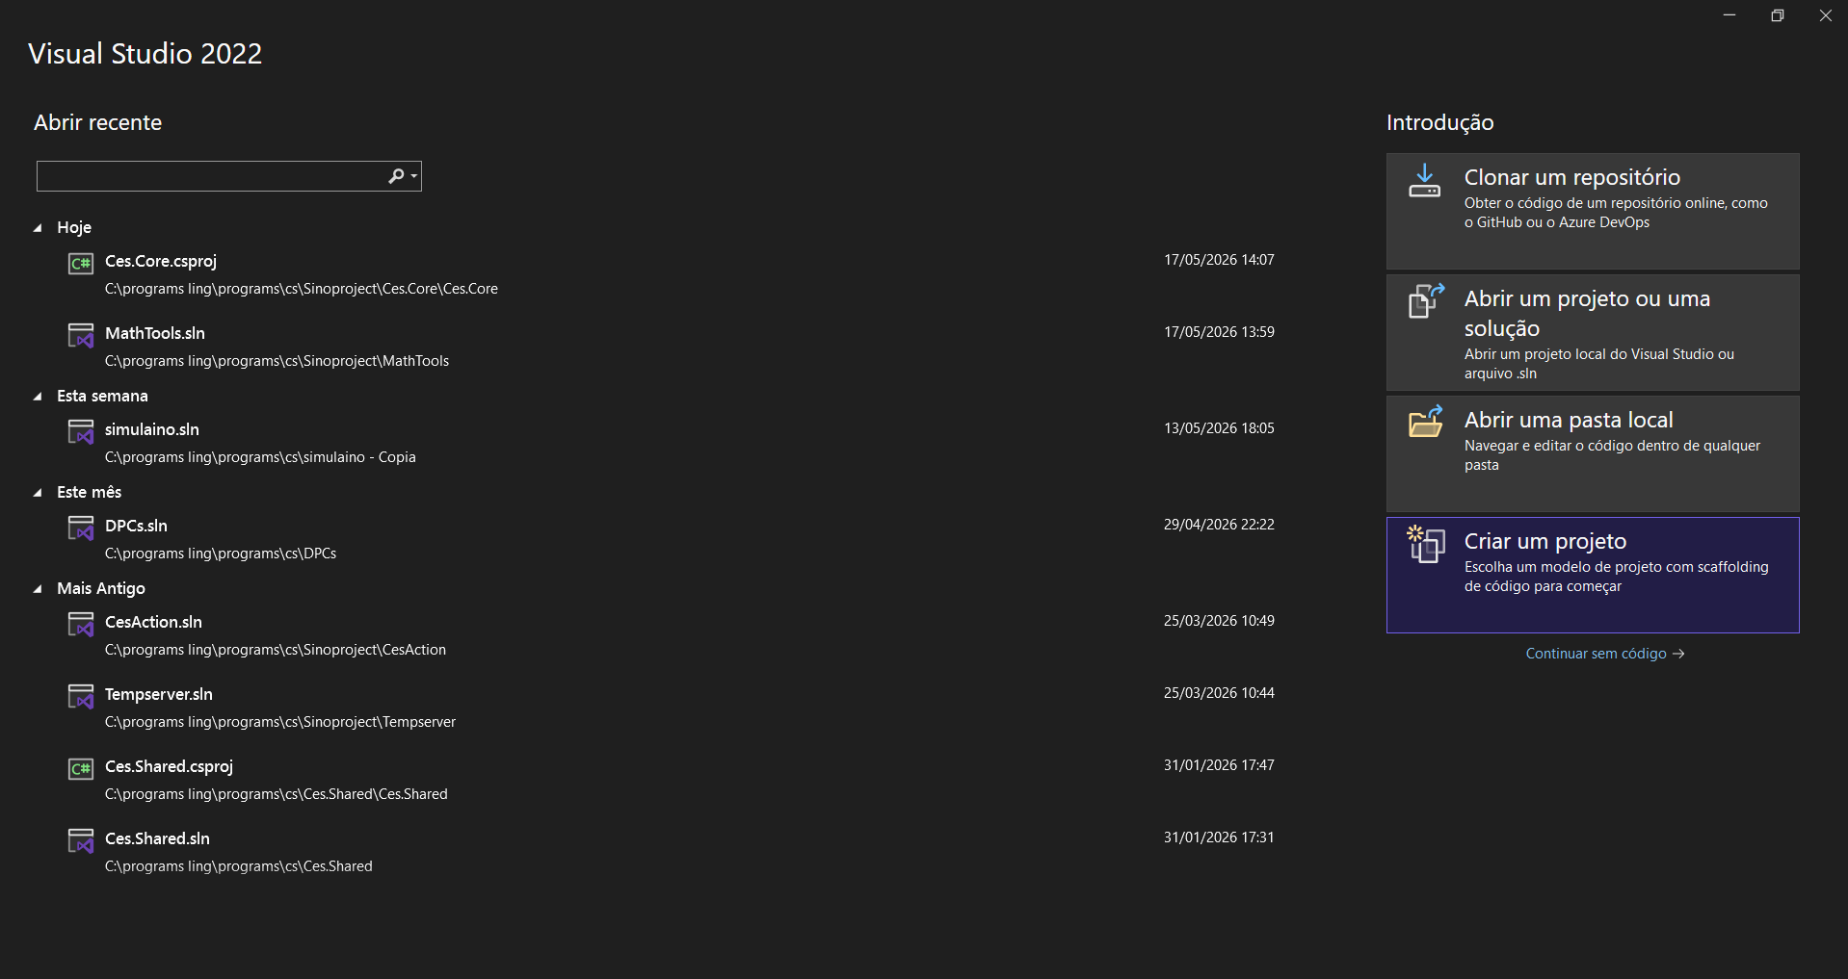Click the arrow in Continuar sem código
The image size is (1848, 979).
click(x=1678, y=654)
